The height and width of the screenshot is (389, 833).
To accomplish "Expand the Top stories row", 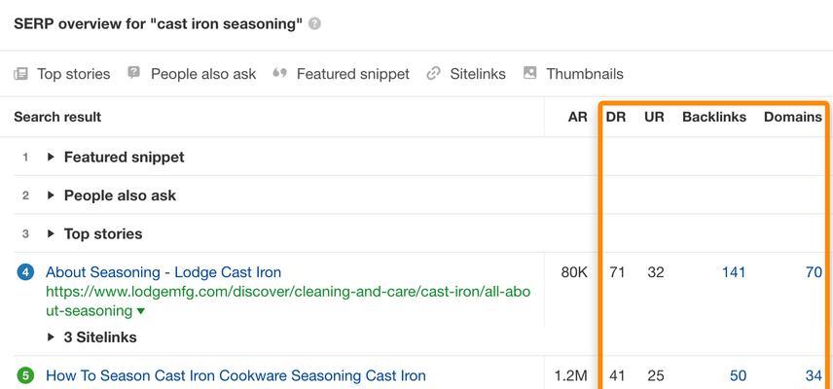I will (x=51, y=234).
